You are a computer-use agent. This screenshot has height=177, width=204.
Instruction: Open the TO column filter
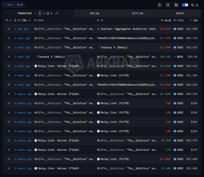pos(98,20)
